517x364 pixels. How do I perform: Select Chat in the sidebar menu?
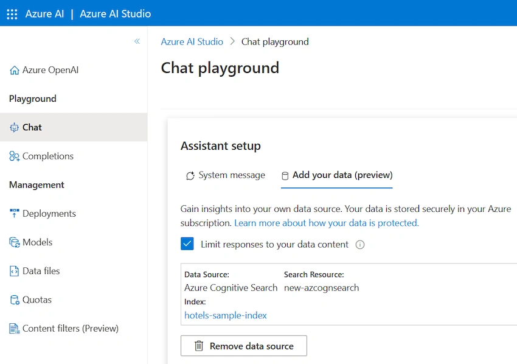click(x=74, y=127)
